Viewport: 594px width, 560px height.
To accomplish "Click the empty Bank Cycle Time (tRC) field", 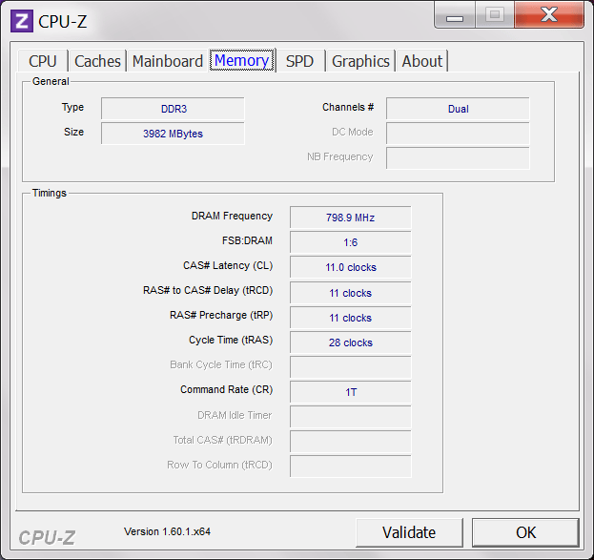I will tap(351, 367).
